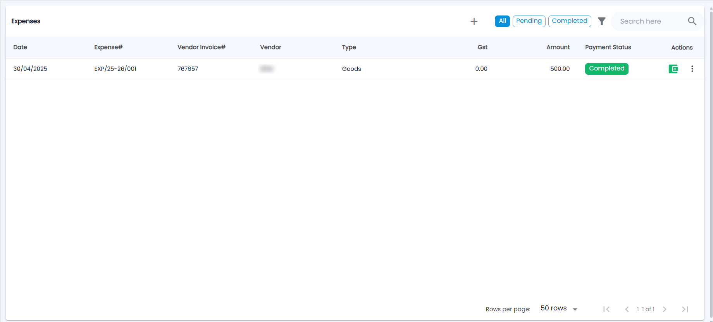Screen dimensions: 713x322
Task: Filter expenses by Pending status
Action: [x=529, y=21]
